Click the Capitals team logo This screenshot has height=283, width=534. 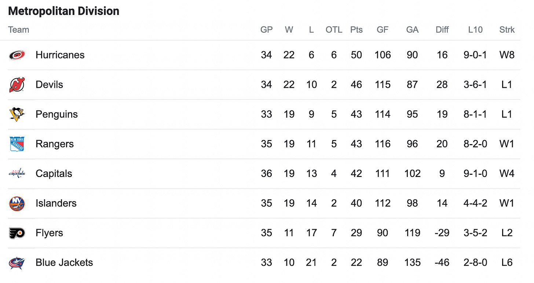pyautogui.click(x=17, y=174)
